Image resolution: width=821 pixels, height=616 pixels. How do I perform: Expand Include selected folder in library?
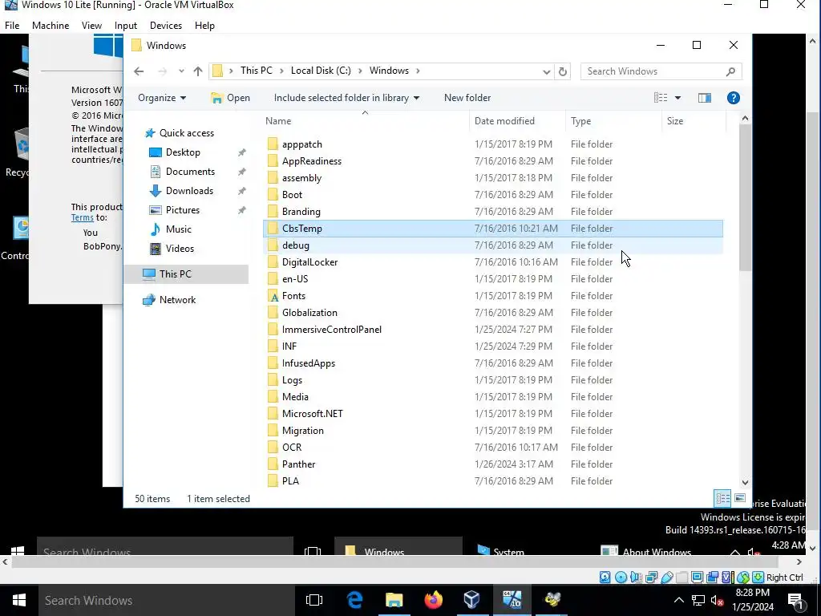[x=346, y=98]
